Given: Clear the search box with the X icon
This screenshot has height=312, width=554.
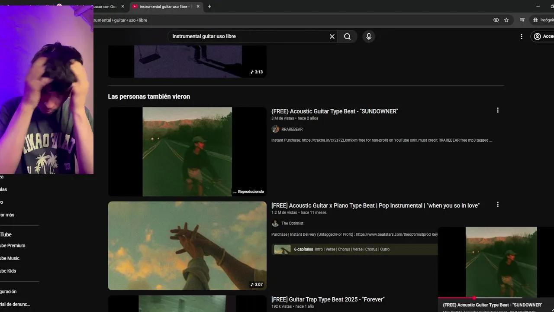Looking at the screenshot, I should pos(332,36).
